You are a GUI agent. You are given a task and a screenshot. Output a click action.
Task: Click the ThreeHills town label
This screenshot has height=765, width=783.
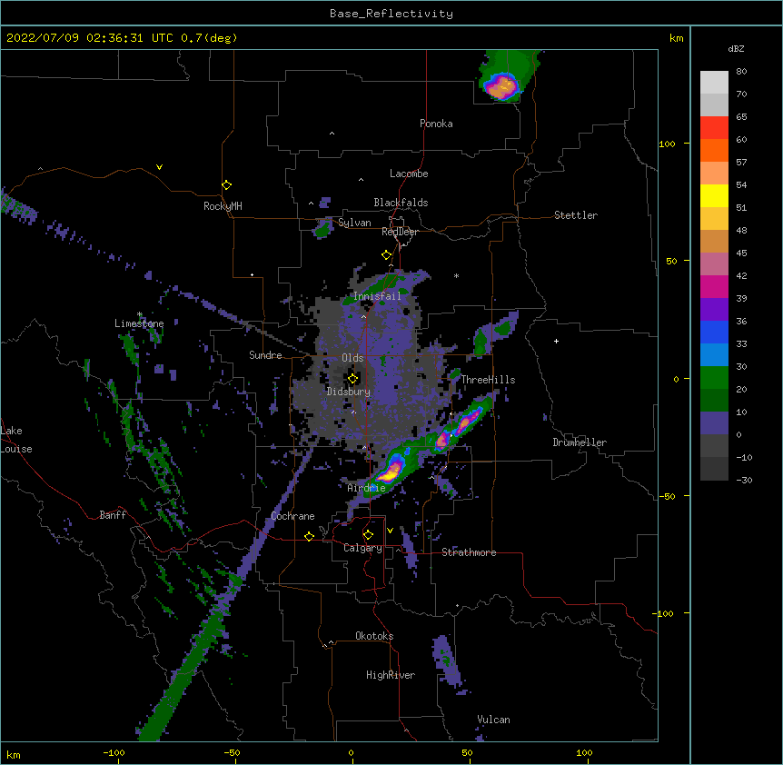488,380
